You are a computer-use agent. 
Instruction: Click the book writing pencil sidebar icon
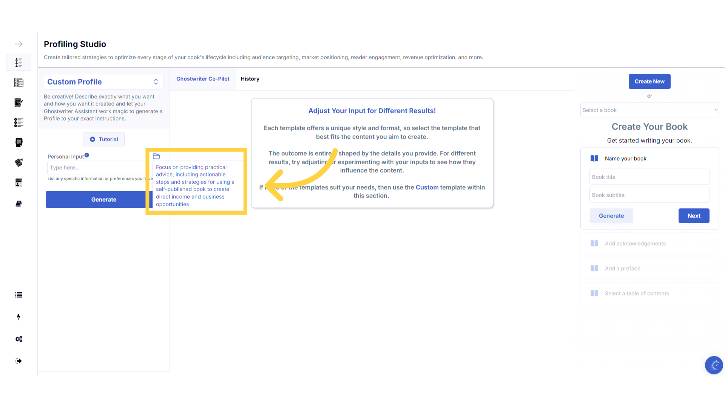[x=19, y=102]
